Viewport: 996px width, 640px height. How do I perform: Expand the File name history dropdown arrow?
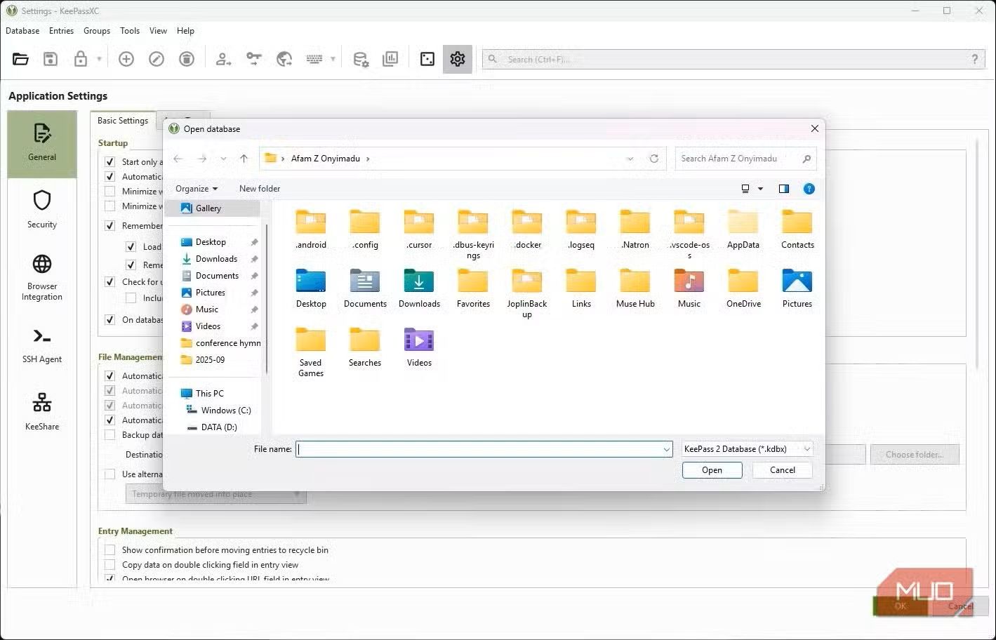pyautogui.click(x=666, y=449)
